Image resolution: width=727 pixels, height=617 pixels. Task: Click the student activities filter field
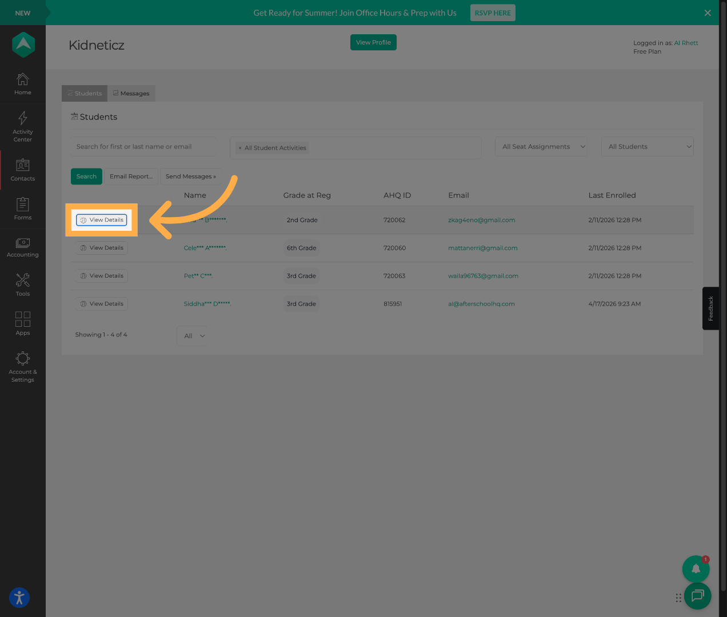pos(355,147)
